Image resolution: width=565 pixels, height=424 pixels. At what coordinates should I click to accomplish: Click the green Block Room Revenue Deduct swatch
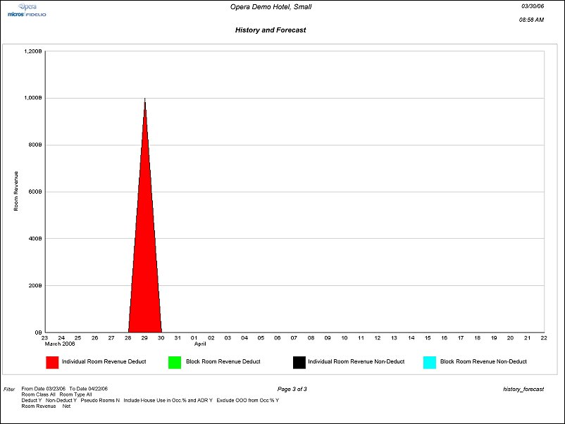click(175, 362)
